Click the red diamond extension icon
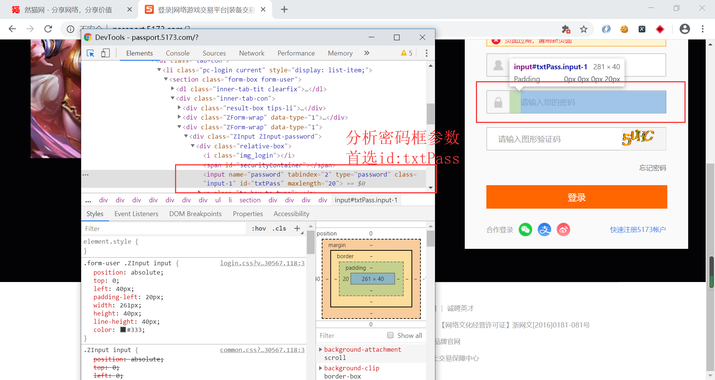The height and width of the screenshot is (380, 715). 660,29
